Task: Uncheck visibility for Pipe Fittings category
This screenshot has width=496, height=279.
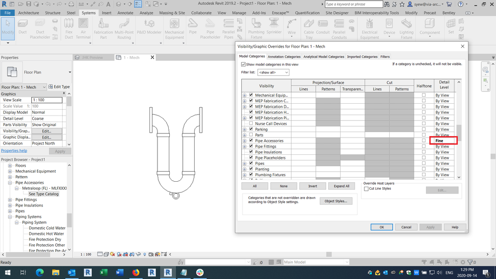Action: (251, 146)
